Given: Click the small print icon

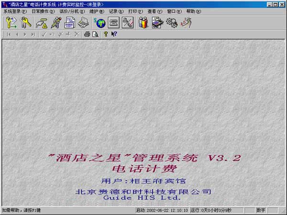Looking at the screenshot, I should [x=87, y=34].
